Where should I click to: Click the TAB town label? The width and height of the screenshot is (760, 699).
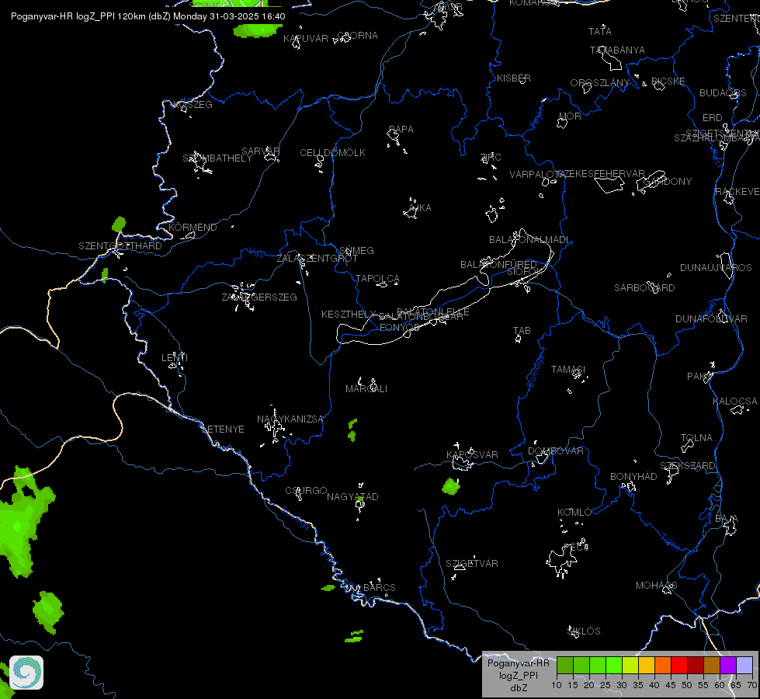522,331
